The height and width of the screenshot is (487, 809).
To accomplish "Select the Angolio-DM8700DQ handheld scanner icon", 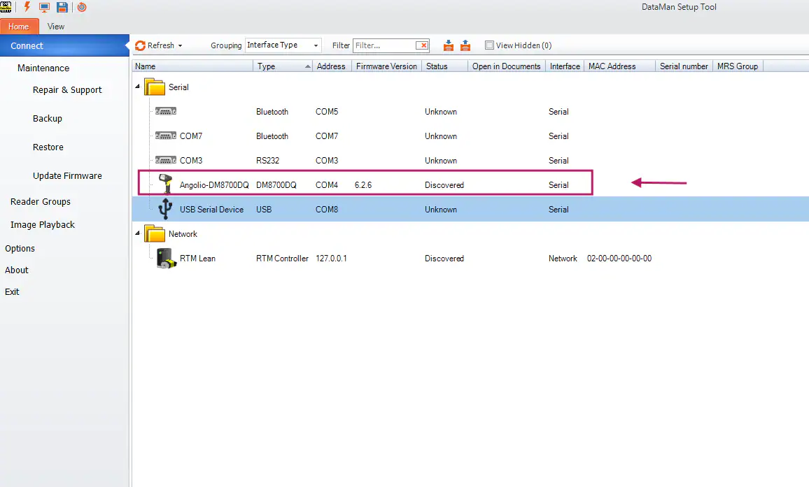I will click(165, 184).
